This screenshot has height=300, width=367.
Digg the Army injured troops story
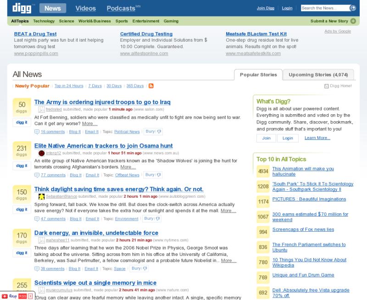click(22, 122)
